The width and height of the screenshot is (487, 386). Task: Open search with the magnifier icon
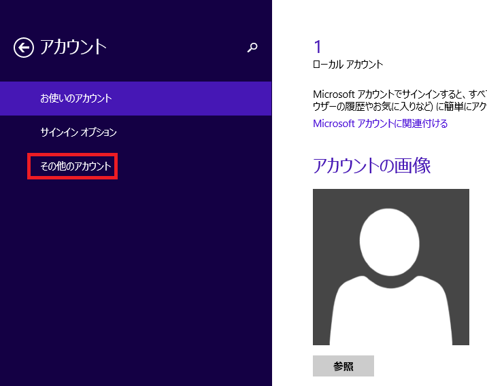(252, 48)
